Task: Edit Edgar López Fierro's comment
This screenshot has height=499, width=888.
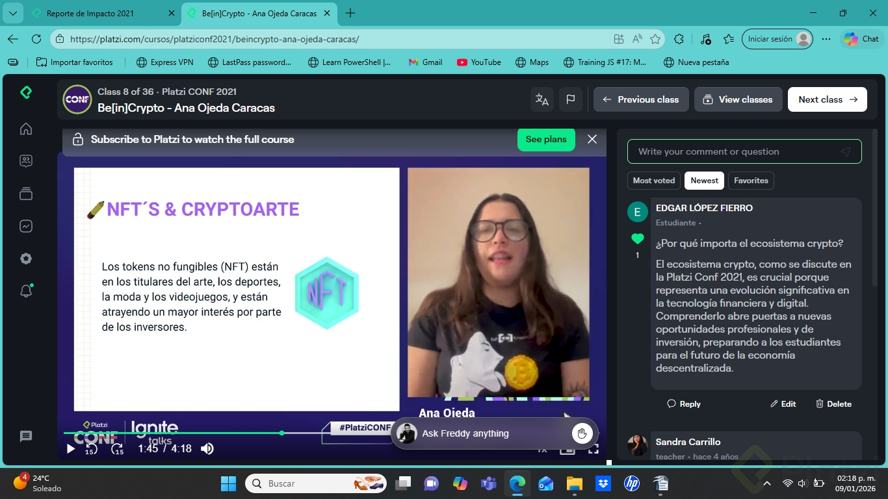Action: click(783, 403)
